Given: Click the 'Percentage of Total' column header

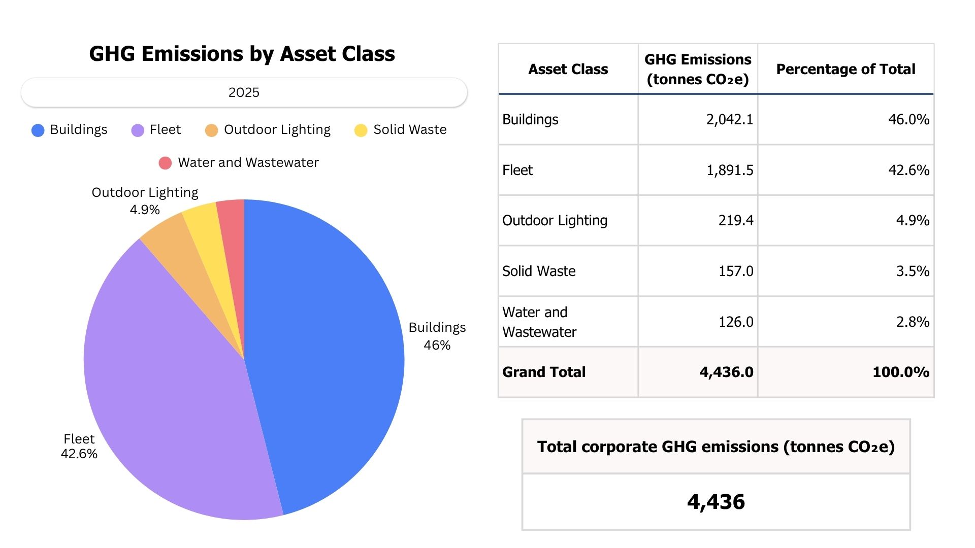Looking at the screenshot, I should tap(846, 69).
